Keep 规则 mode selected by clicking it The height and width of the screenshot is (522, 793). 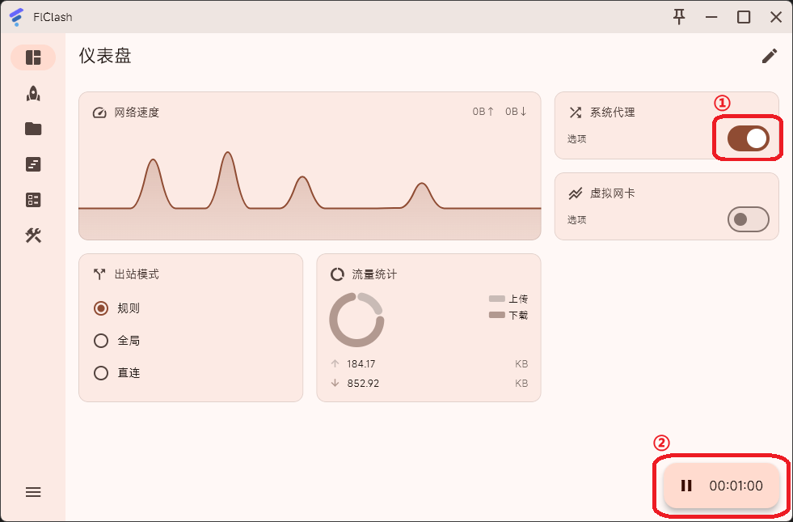(x=103, y=308)
